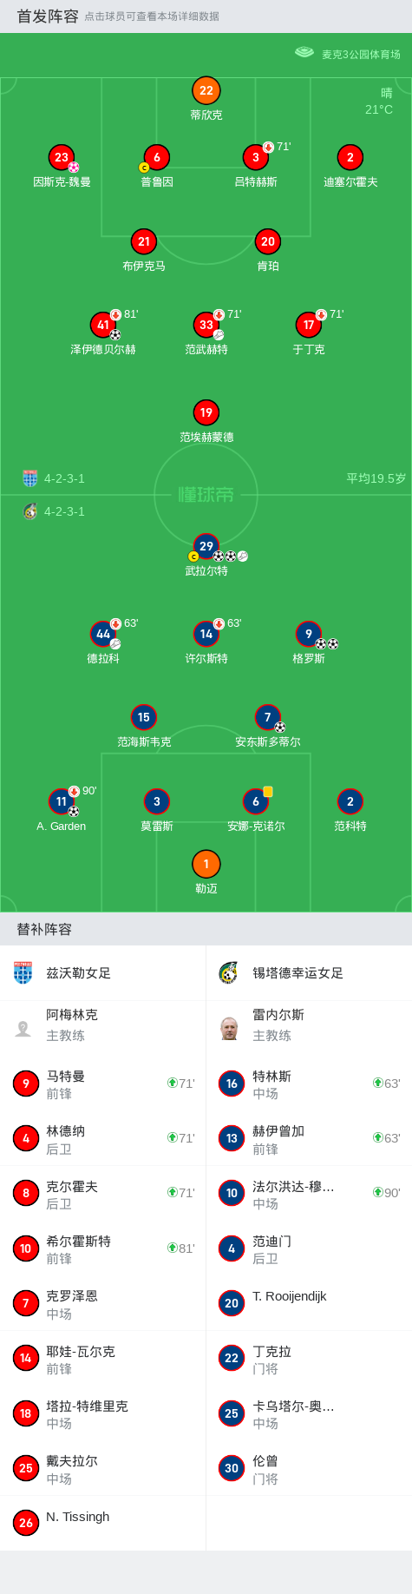The height and width of the screenshot is (1594, 412).
Task: Tap striker number 19 范埃赫蒙德
Action: pos(206,413)
